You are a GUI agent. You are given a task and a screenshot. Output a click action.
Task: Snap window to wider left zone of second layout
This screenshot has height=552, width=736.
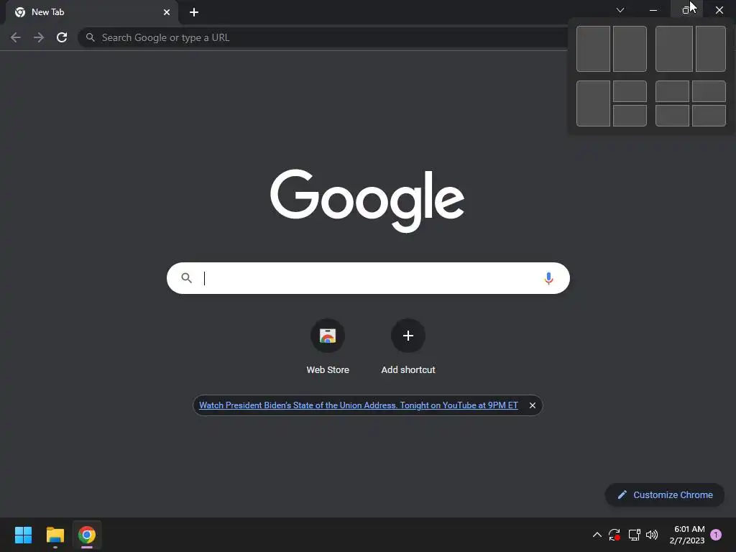674,49
